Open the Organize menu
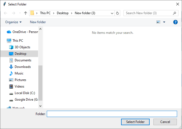This screenshot has height=129, width=182. point(13,22)
